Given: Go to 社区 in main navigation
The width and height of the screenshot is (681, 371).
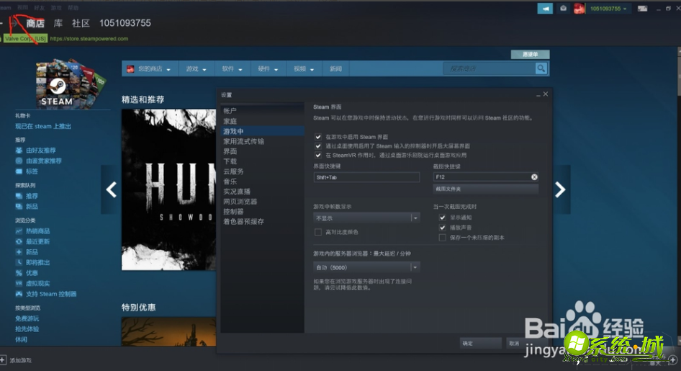Looking at the screenshot, I should 81,23.
